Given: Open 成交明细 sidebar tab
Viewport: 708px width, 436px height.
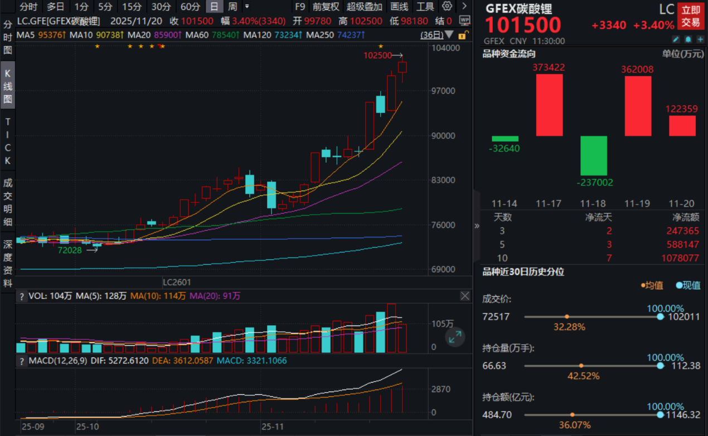Looking at the screenshot, I should (7, 202).
